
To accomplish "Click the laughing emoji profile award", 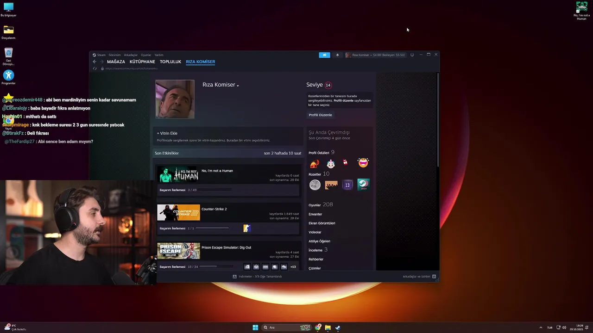I will click(363, 163).
